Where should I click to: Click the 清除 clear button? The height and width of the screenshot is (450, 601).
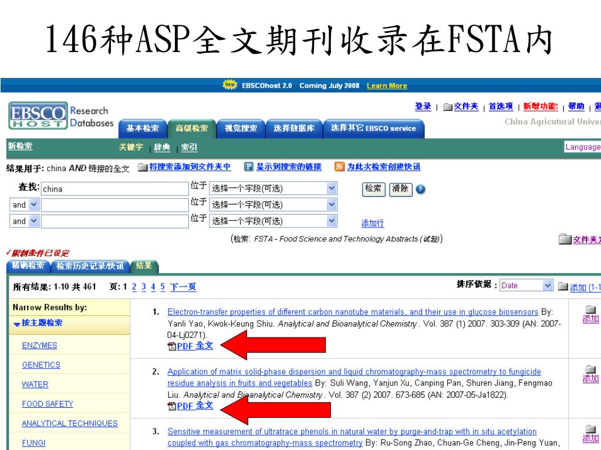pyautogui.click(x=400, y=189)
